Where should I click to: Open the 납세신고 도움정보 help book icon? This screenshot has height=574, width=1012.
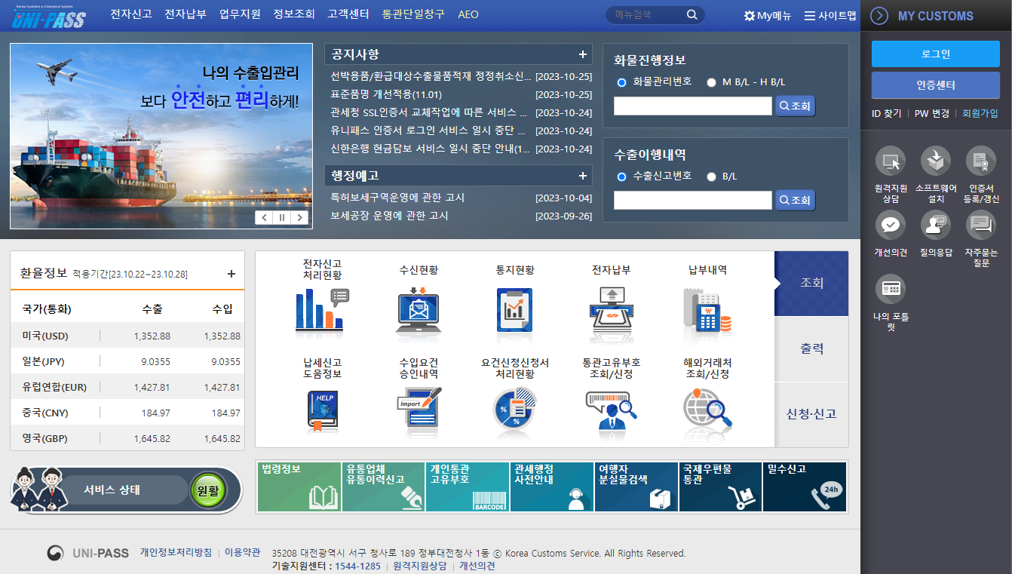click(x=322, y=410)
